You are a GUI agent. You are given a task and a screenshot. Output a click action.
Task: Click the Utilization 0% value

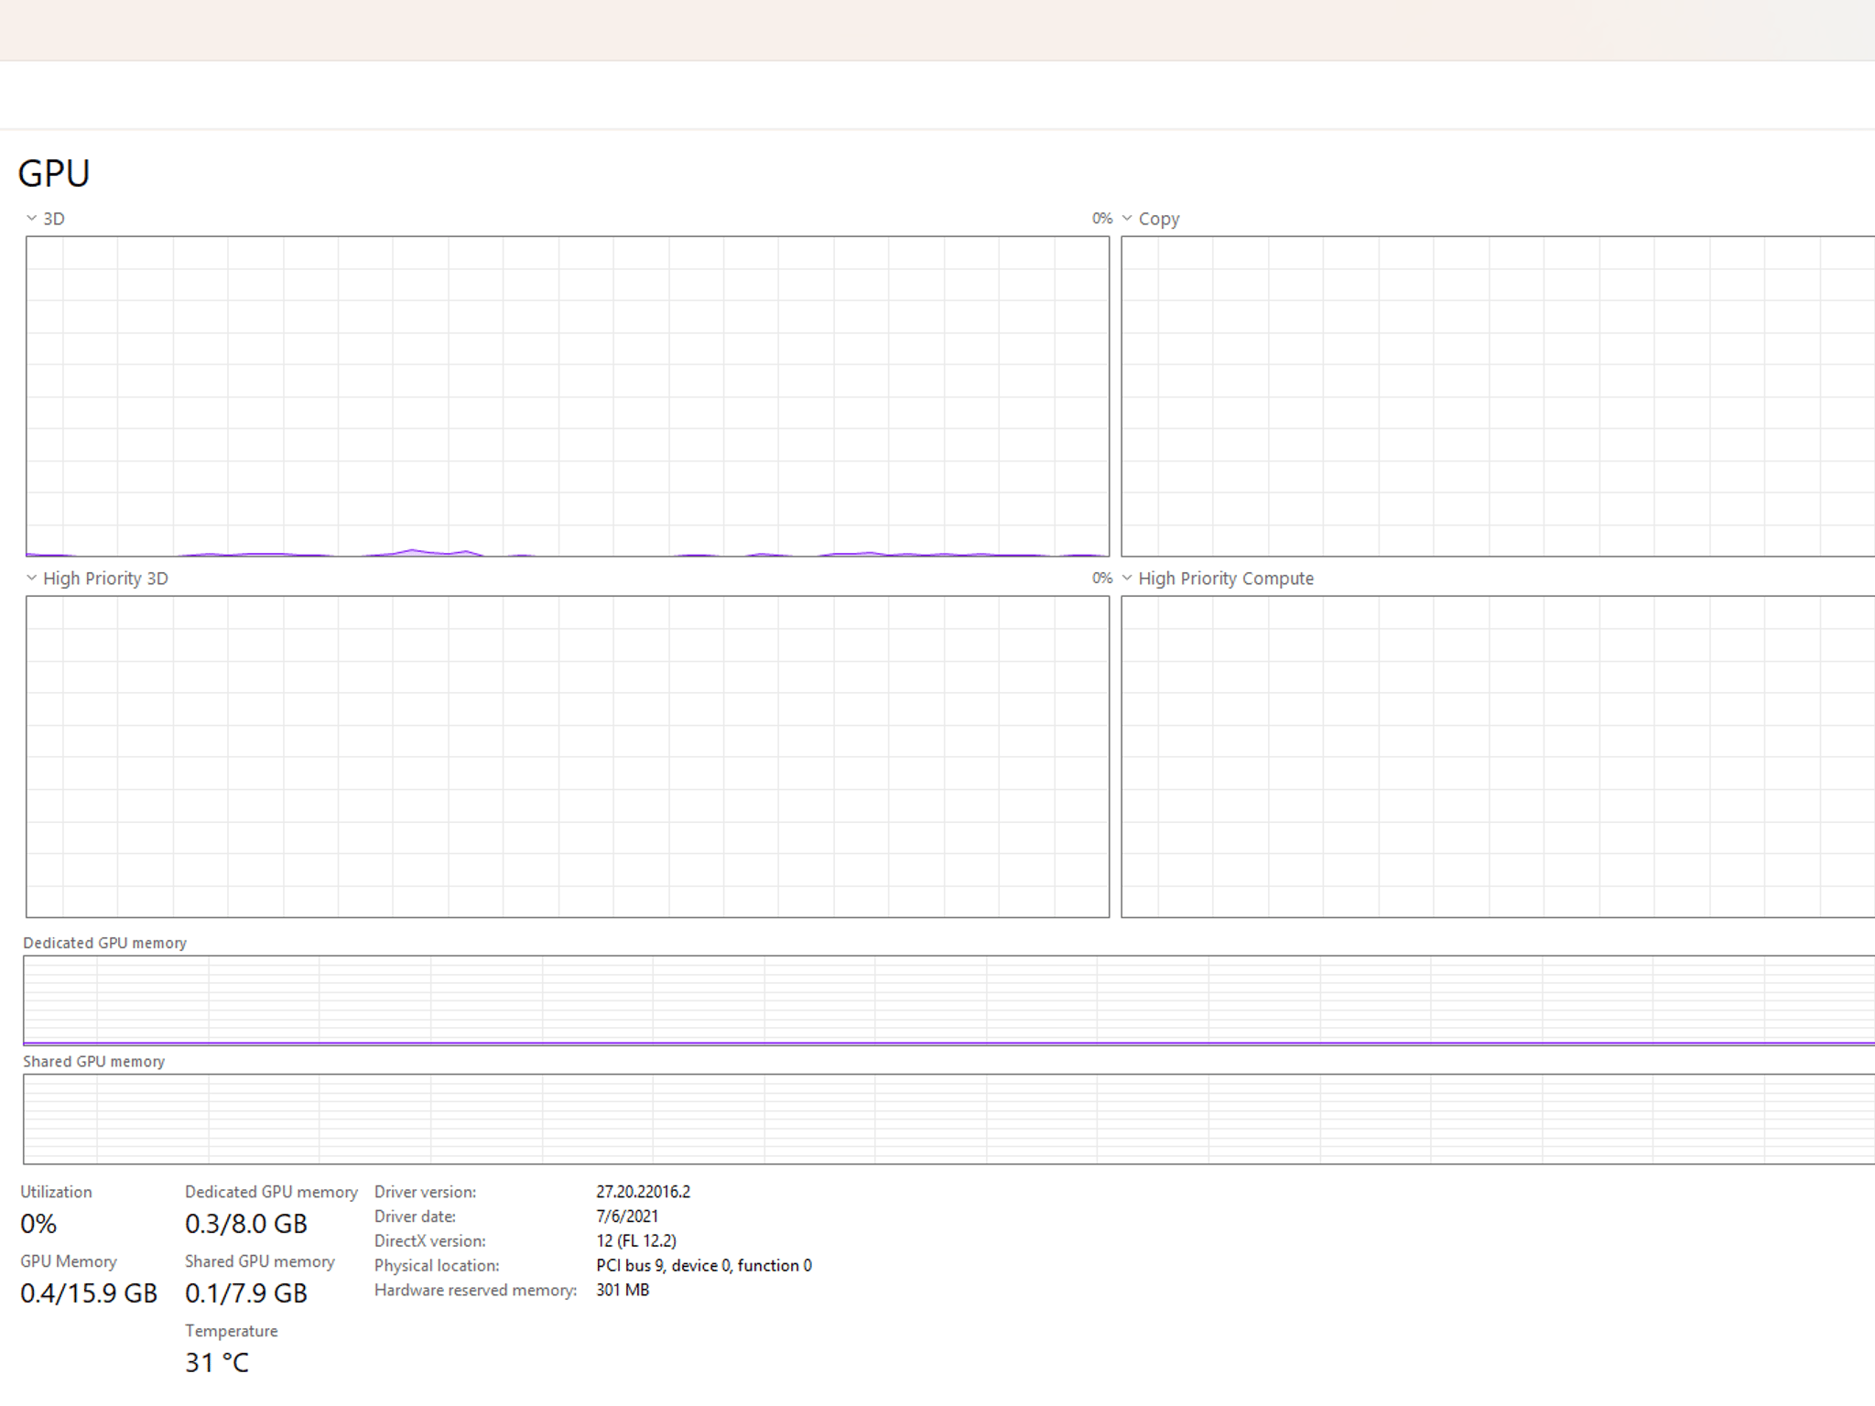(x=38, y=1224)
